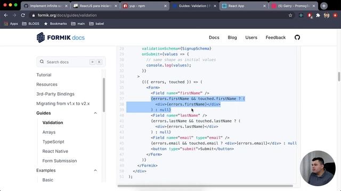Select Arrays under Guides
Screen dimensions: 341x191
pos(48,132)
